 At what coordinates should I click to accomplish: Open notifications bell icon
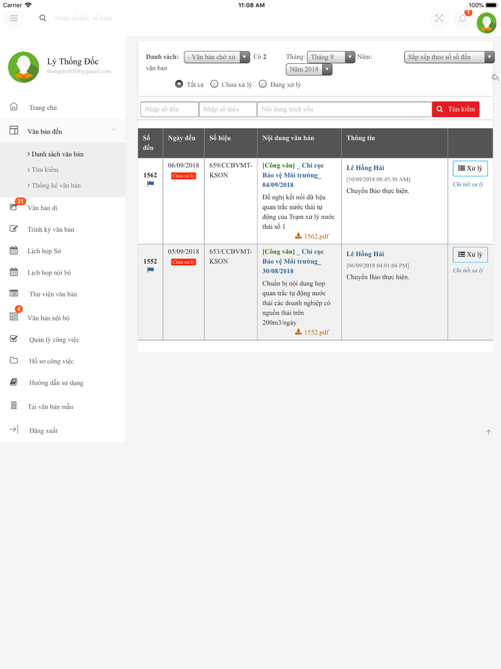[463, 19]
